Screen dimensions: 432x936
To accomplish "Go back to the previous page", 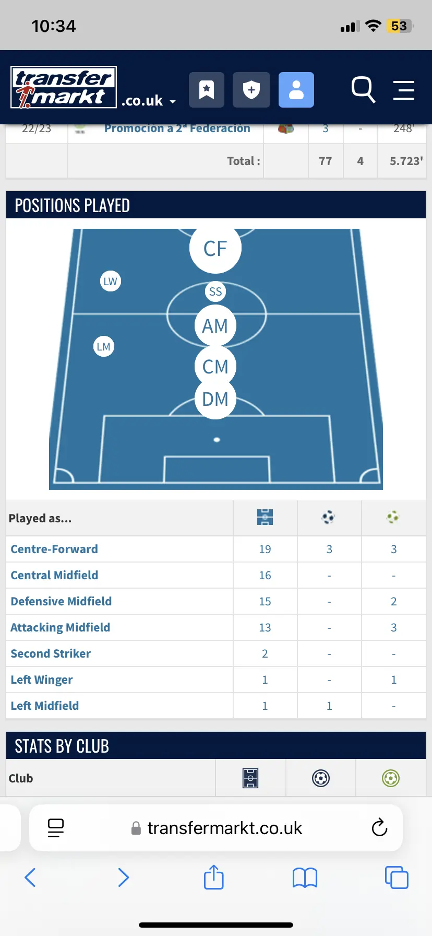I will tap(30, 877).
